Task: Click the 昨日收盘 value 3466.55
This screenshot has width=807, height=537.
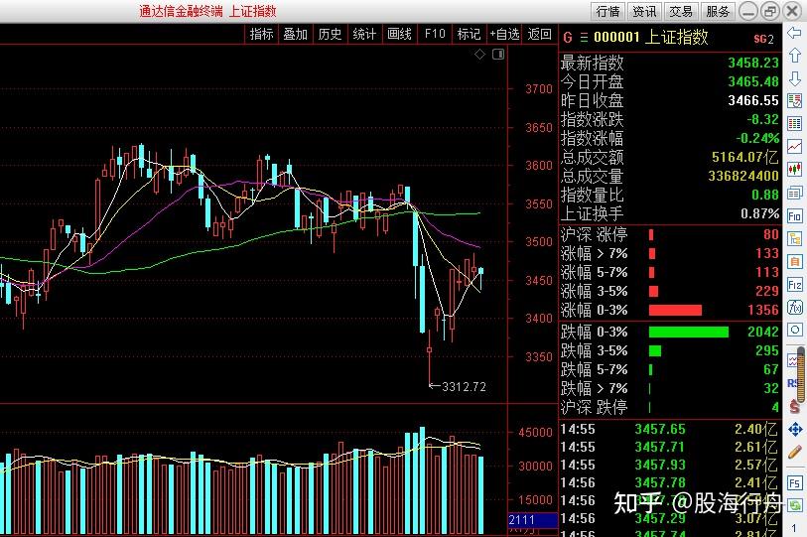Action: [753, 100]
